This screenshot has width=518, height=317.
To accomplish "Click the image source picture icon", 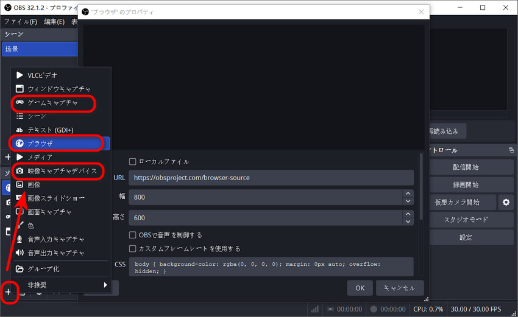I will (20, 184).
